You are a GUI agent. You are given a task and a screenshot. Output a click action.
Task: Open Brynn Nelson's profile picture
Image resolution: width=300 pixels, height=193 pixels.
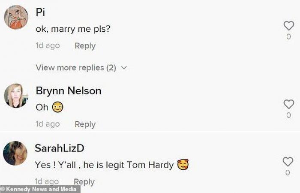[16, 96]
